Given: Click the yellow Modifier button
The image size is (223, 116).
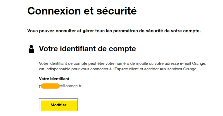Looking at the screenshot, I should 58,105.
